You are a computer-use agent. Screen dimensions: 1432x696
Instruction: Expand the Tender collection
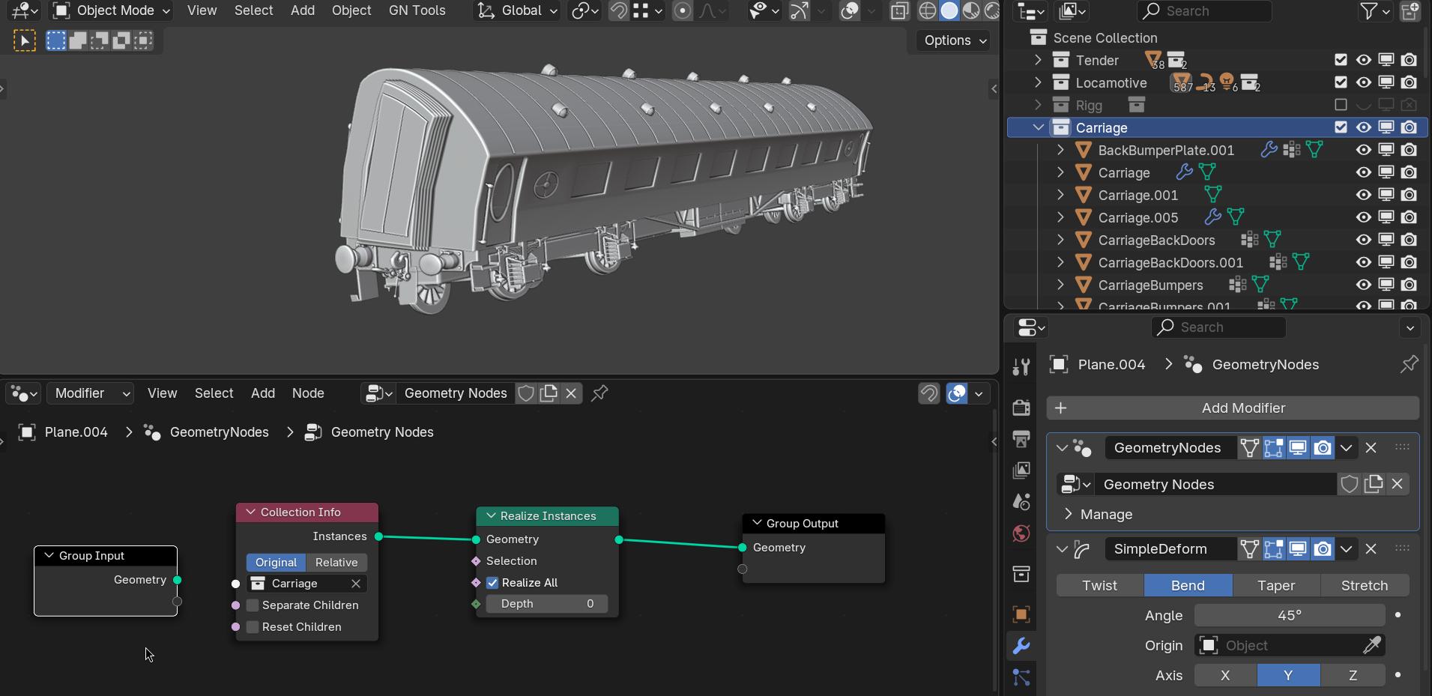[1038, 60]
